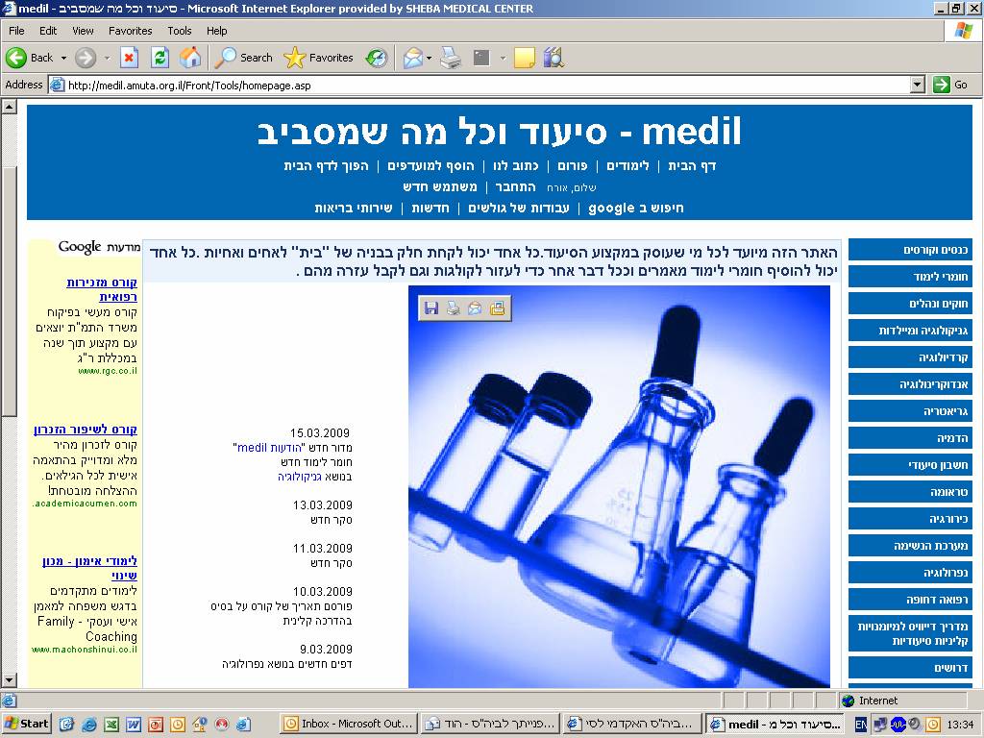Click the גניקולוגיה news link
This screenshot has height=738, width=984.
[300, 477]
